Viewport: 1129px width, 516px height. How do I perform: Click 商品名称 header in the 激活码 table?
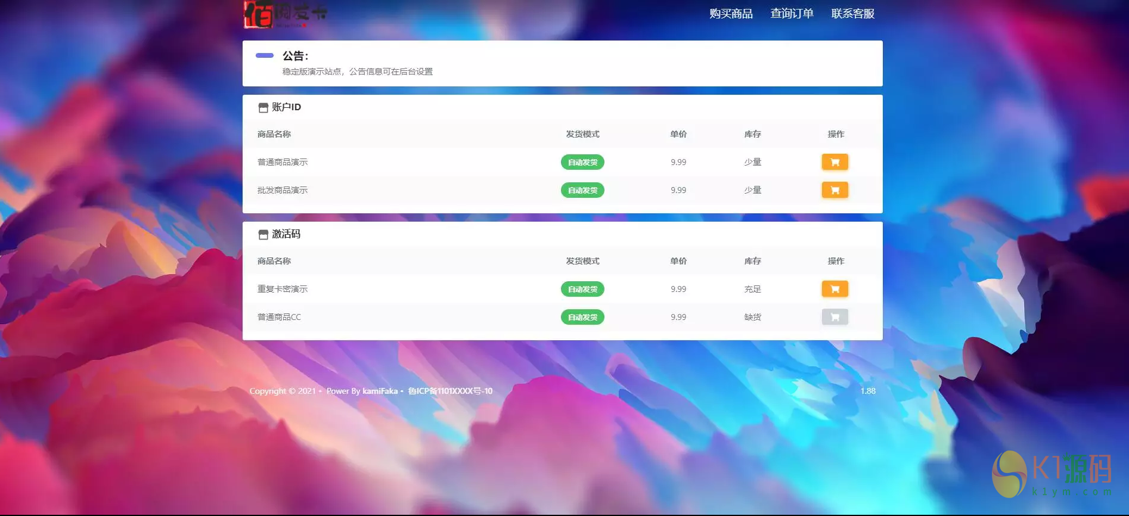click(274, 261)
